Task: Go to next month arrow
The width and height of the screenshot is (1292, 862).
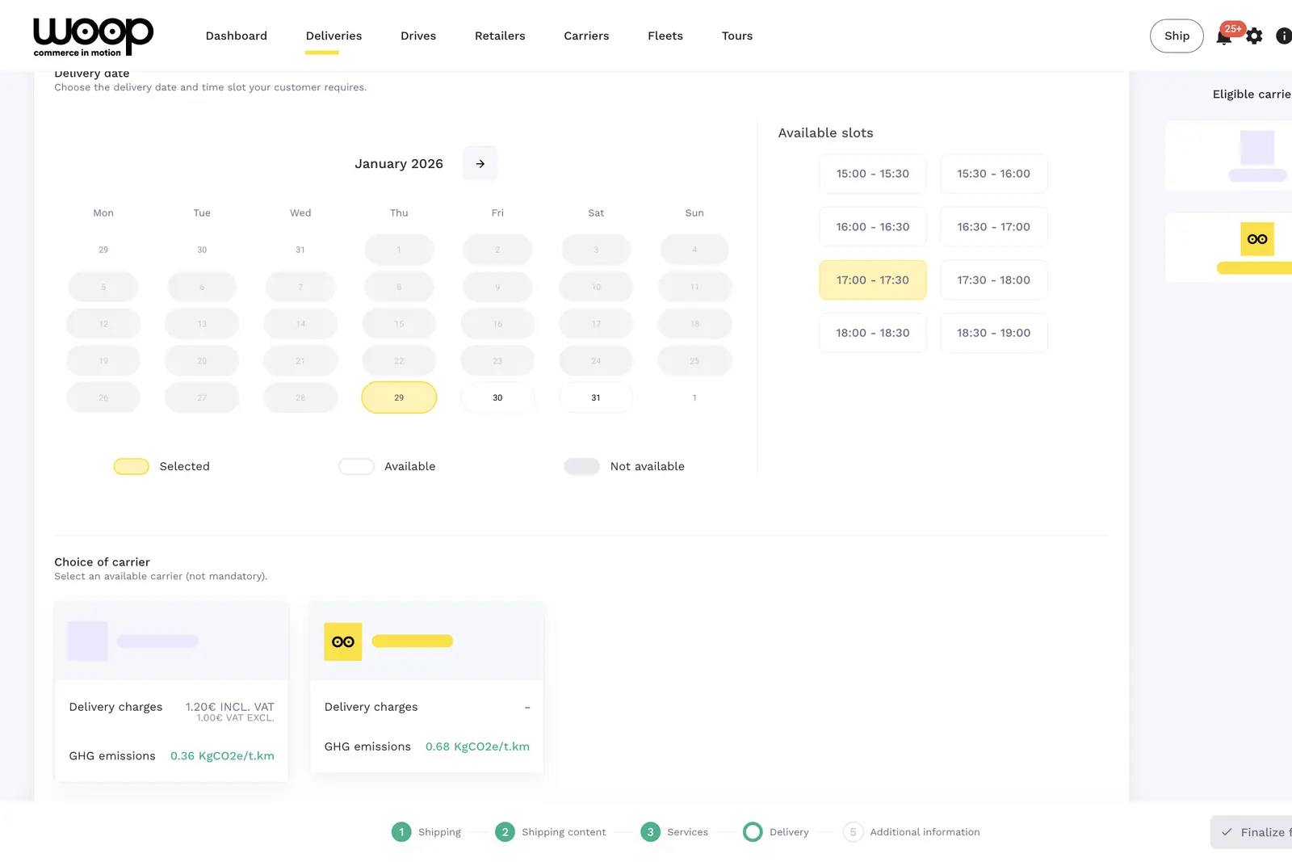Action: tap(480, 164)
